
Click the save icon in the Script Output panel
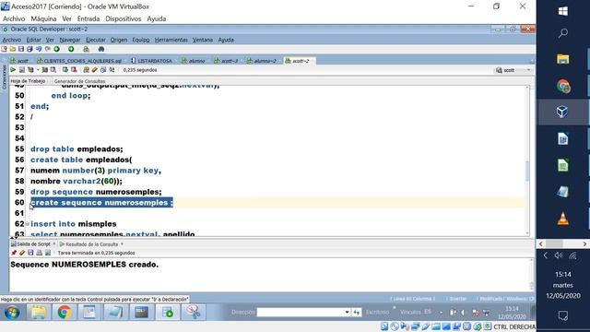30,253
